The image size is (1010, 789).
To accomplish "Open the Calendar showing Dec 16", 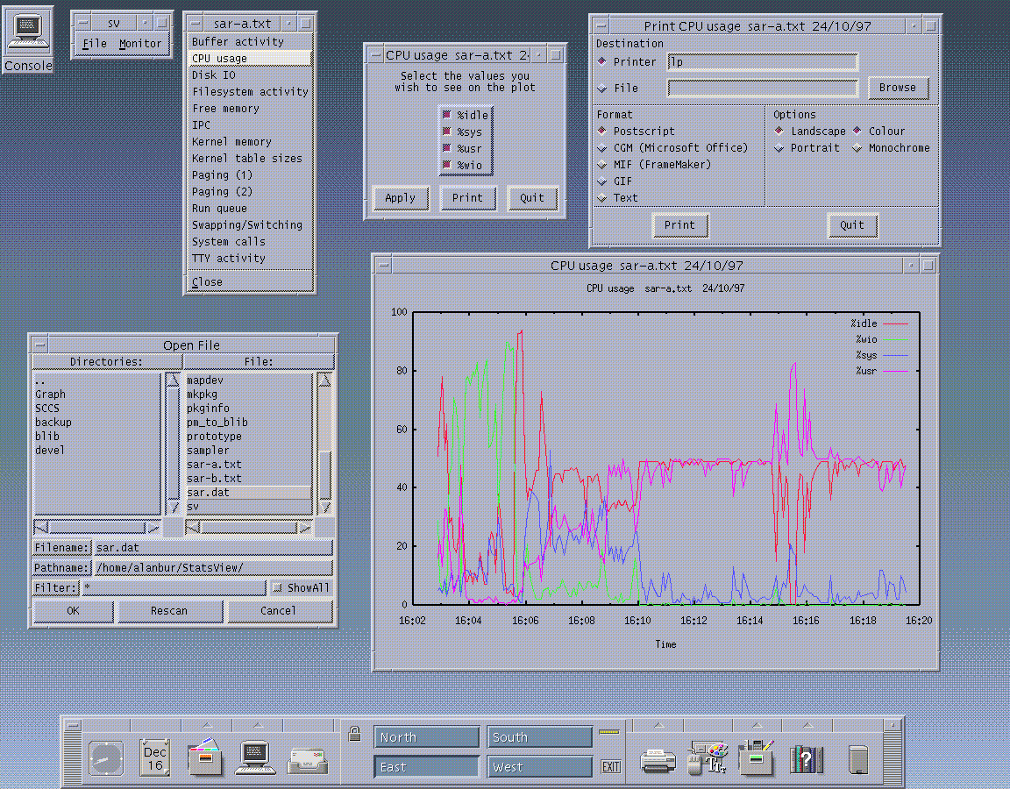I will coord(155,757).
